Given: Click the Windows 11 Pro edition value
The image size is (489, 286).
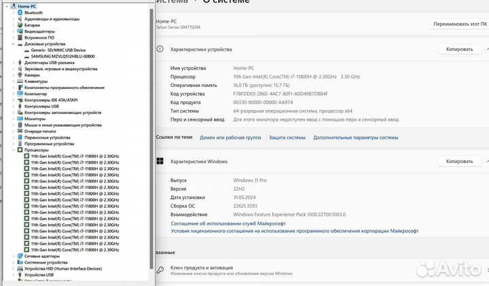Looking at the screenshot, I should point(250,180).
